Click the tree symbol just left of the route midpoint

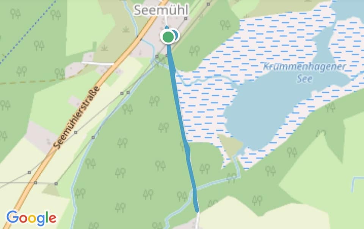click(164, 127)
